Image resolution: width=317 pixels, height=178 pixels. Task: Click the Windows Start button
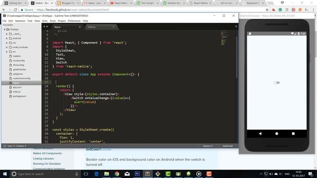[4, 174]
